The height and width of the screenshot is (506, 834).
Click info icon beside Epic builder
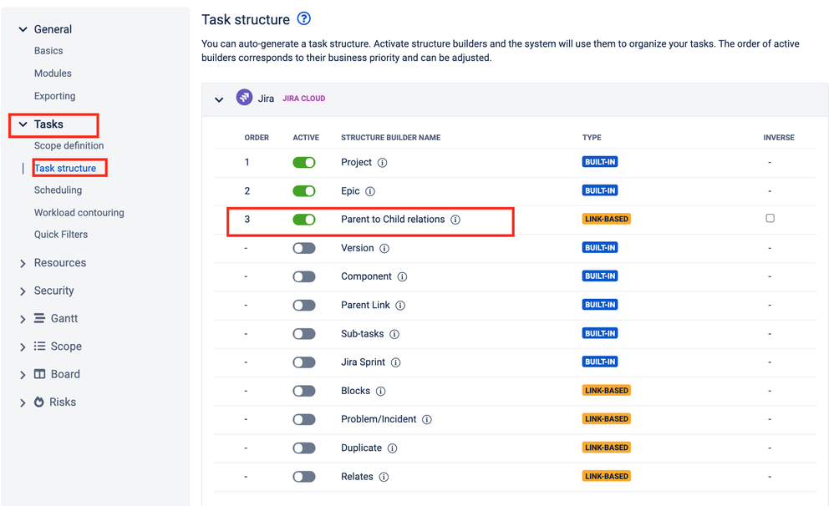pyautogui.click(x=370, y=191)
